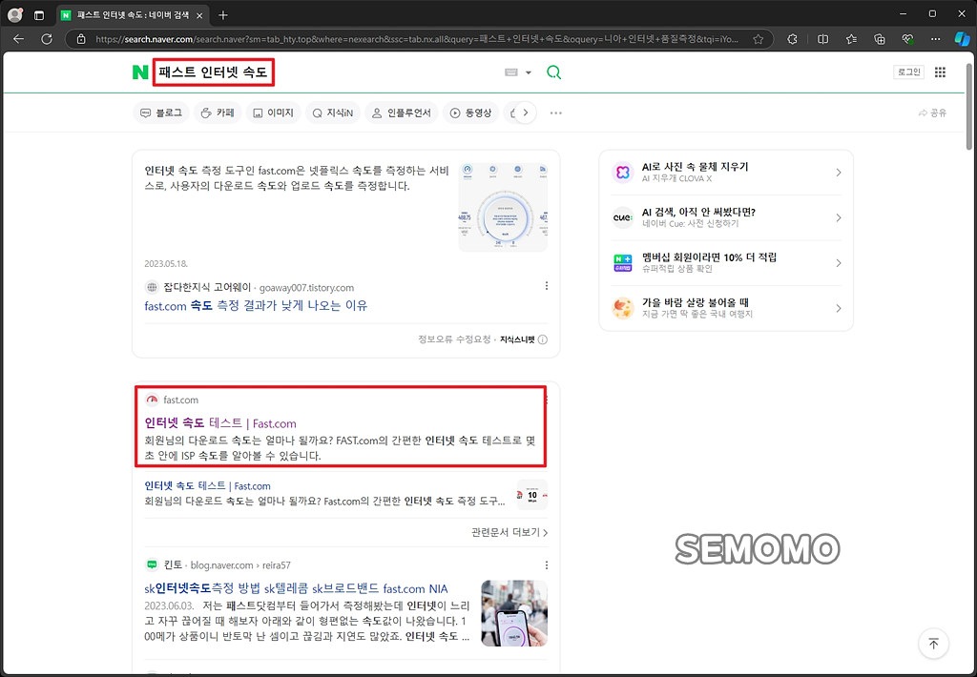The width and height of the screenshot is (977, 677).
Task: Click chevron on AI 검색, 아직 안 써봤다면? row
Action: 839,218
